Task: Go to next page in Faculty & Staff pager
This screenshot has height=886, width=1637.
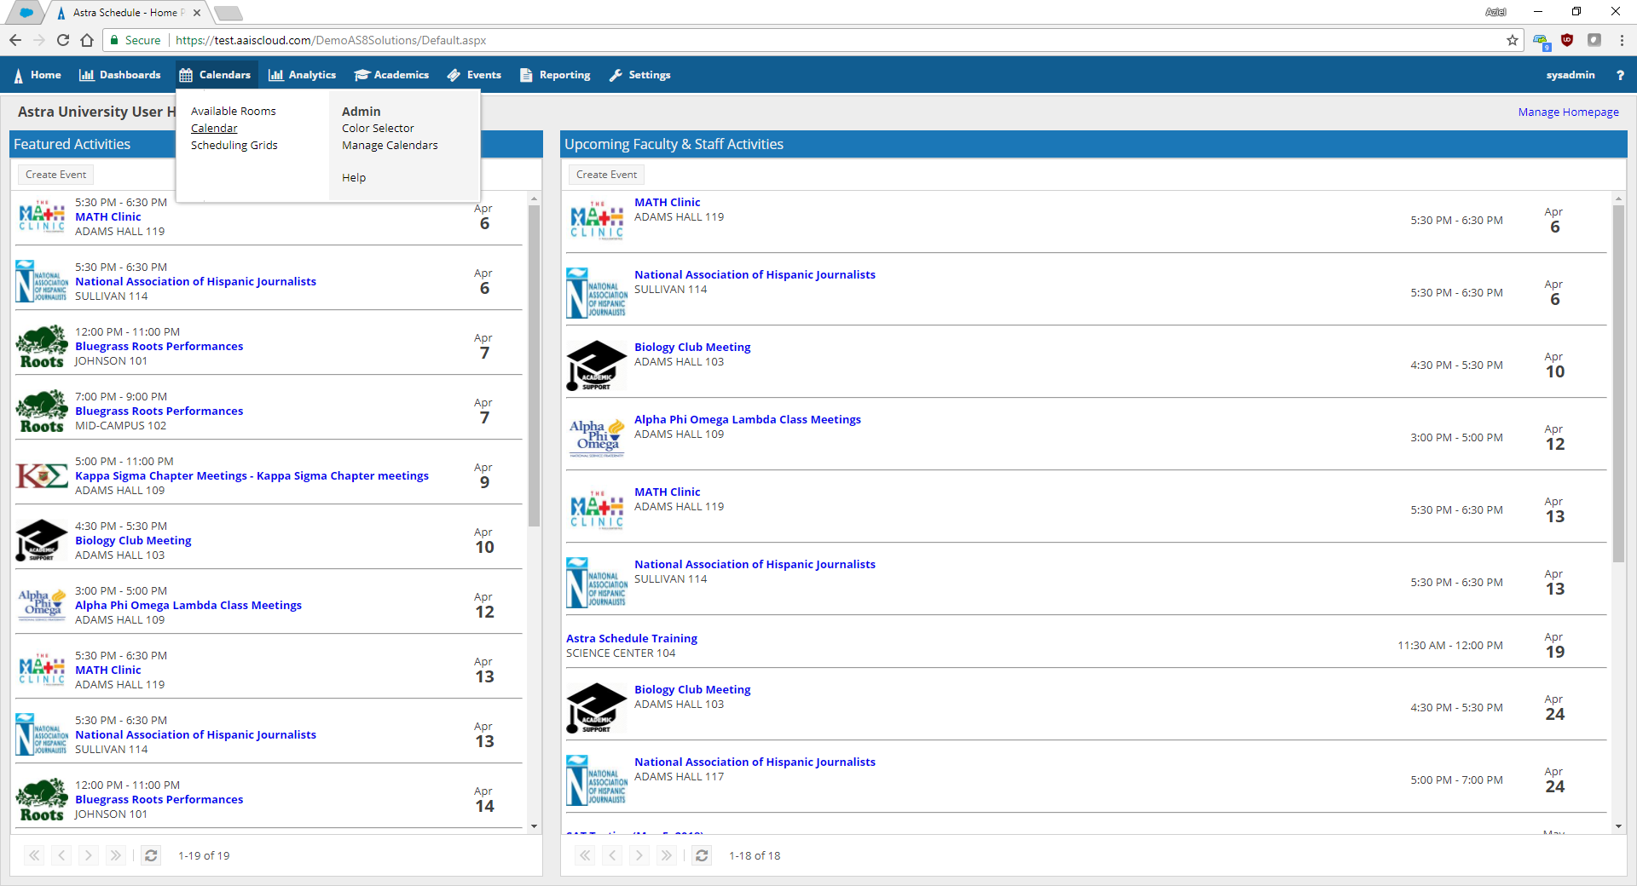Action: pyautogui.click(x=639, y=855)
